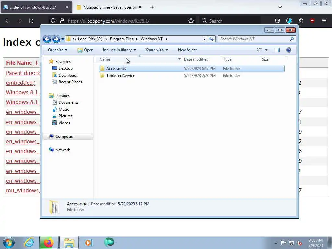Click the TableTextService folder icon
332x249 pixels.
click(102, 75)
